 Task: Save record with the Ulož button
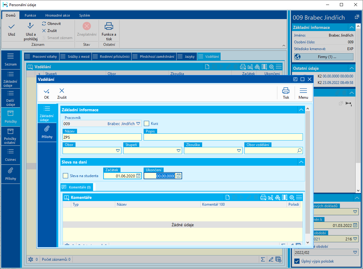point(12,30)
